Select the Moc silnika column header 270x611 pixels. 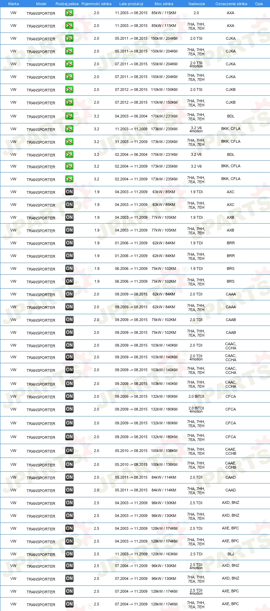pyautogui.click(x=164, y=4)
